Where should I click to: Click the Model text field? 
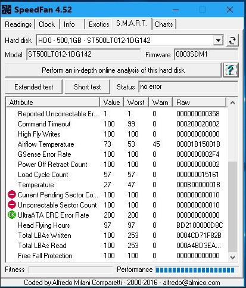(x=83, y=54)
